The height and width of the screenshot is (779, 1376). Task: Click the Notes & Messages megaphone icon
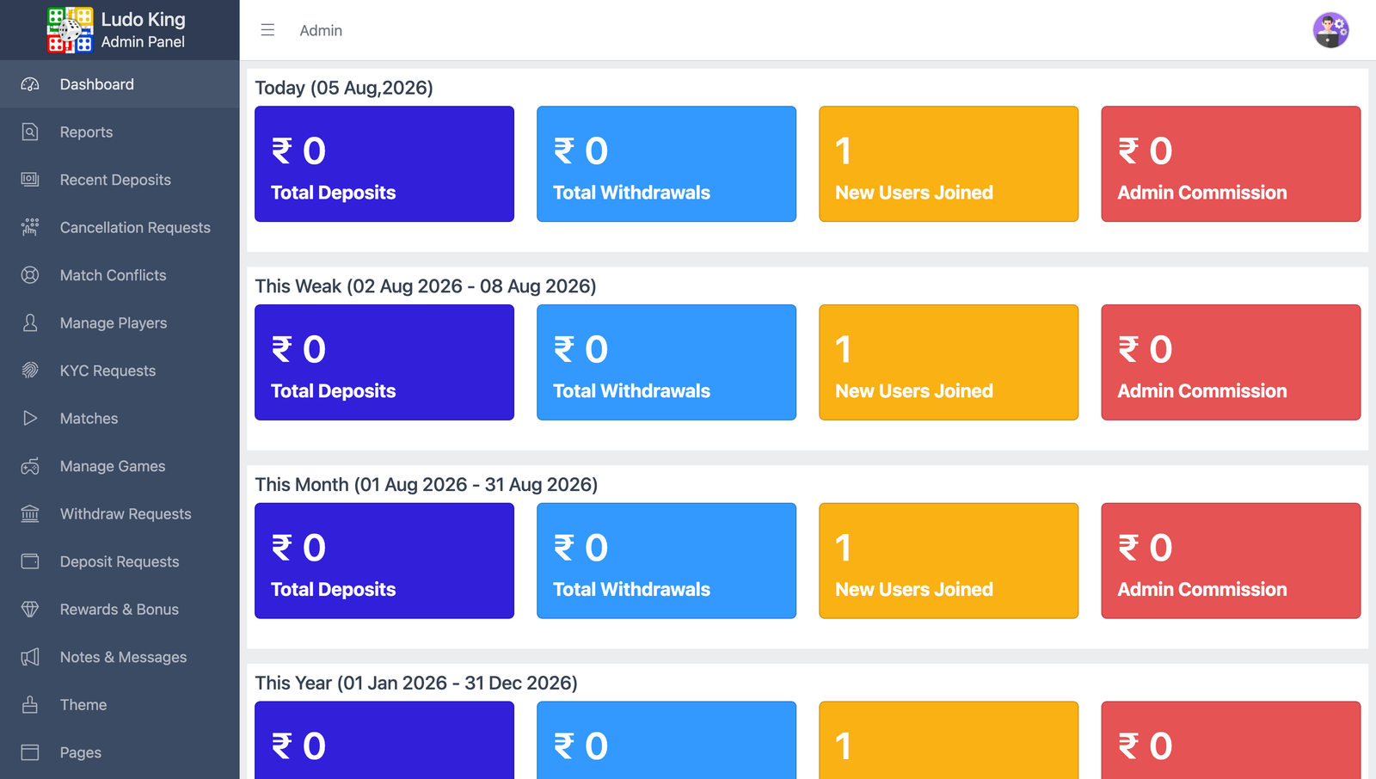point(30,657)
